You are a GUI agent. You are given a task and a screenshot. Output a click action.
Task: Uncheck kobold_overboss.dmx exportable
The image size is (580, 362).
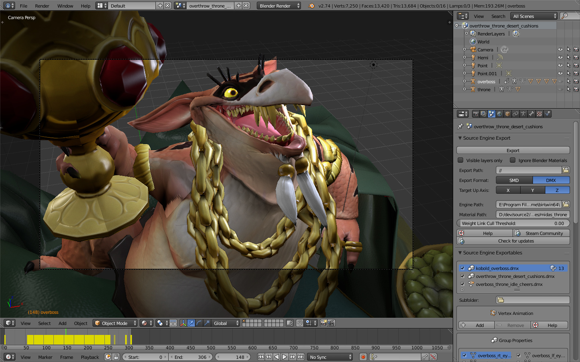[462, 268]
